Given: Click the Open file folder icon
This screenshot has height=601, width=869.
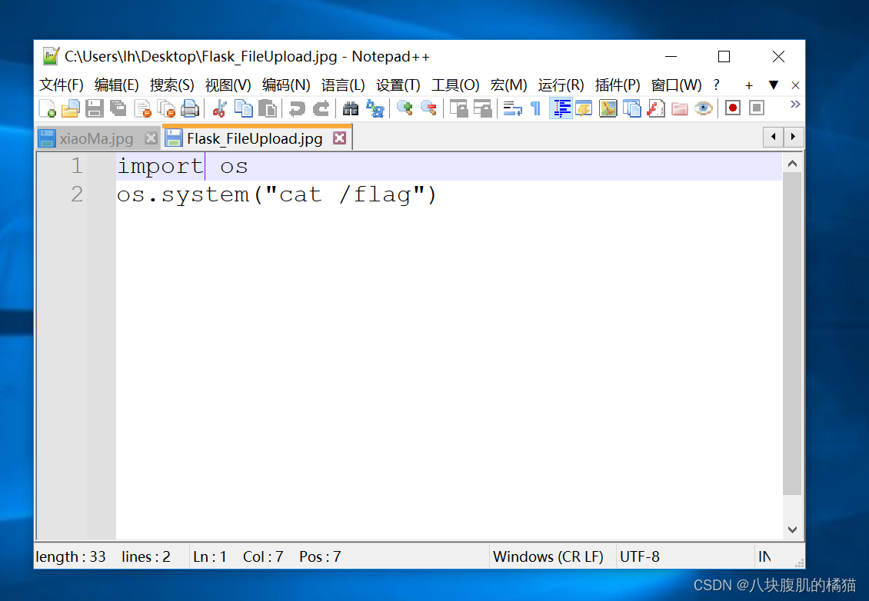Looking at the screenshot, I should point(71,108).
